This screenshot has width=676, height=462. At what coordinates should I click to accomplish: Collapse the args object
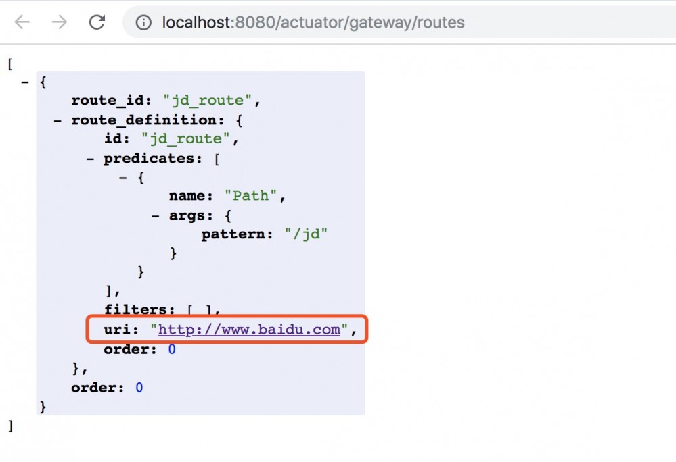tap(154, 215)
